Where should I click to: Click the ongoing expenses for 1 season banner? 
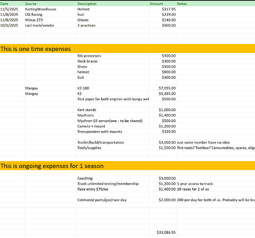[127, 166]
